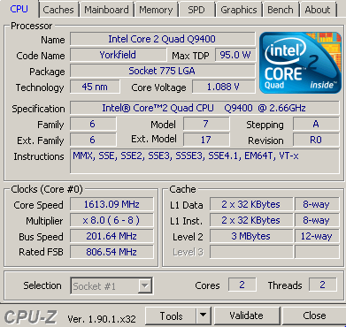Open the Bench tab
Image resolution: width=346 pixels, height=327 pixels.
click(281, 10)
